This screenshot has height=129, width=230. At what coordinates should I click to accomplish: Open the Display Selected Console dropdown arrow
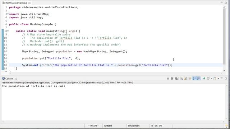pos(211,78)
